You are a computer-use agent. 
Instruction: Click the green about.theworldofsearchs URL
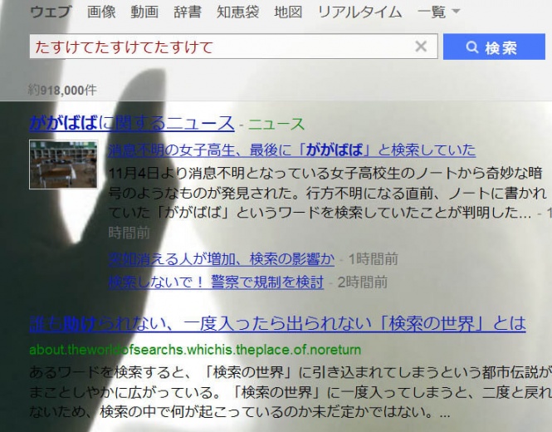pyautogui.click(x=195, y=350)
